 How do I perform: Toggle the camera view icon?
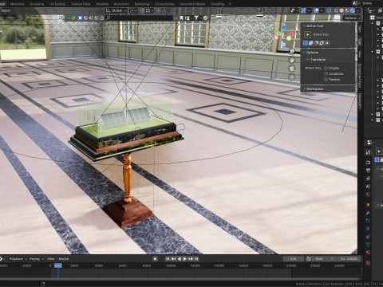[x=292, y=69]
